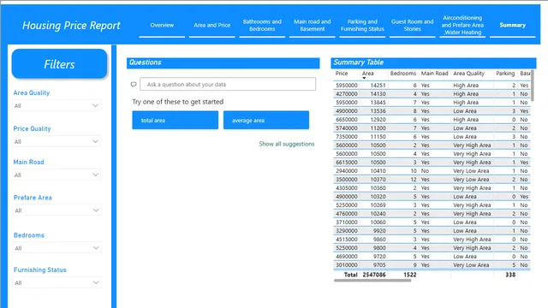Select the price cell 4270000

[346, 94]
